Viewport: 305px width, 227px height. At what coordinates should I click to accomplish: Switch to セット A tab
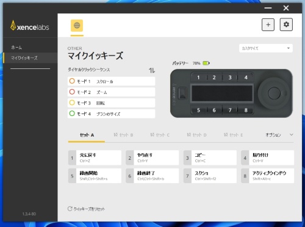(x=87, y=135)
